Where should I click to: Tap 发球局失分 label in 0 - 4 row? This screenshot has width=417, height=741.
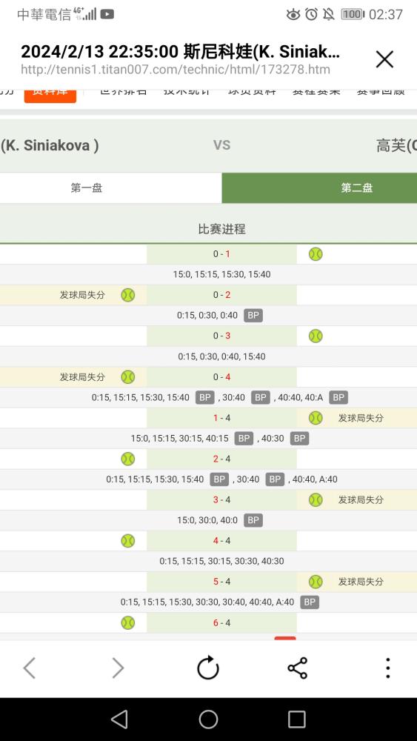pos(82,377)
